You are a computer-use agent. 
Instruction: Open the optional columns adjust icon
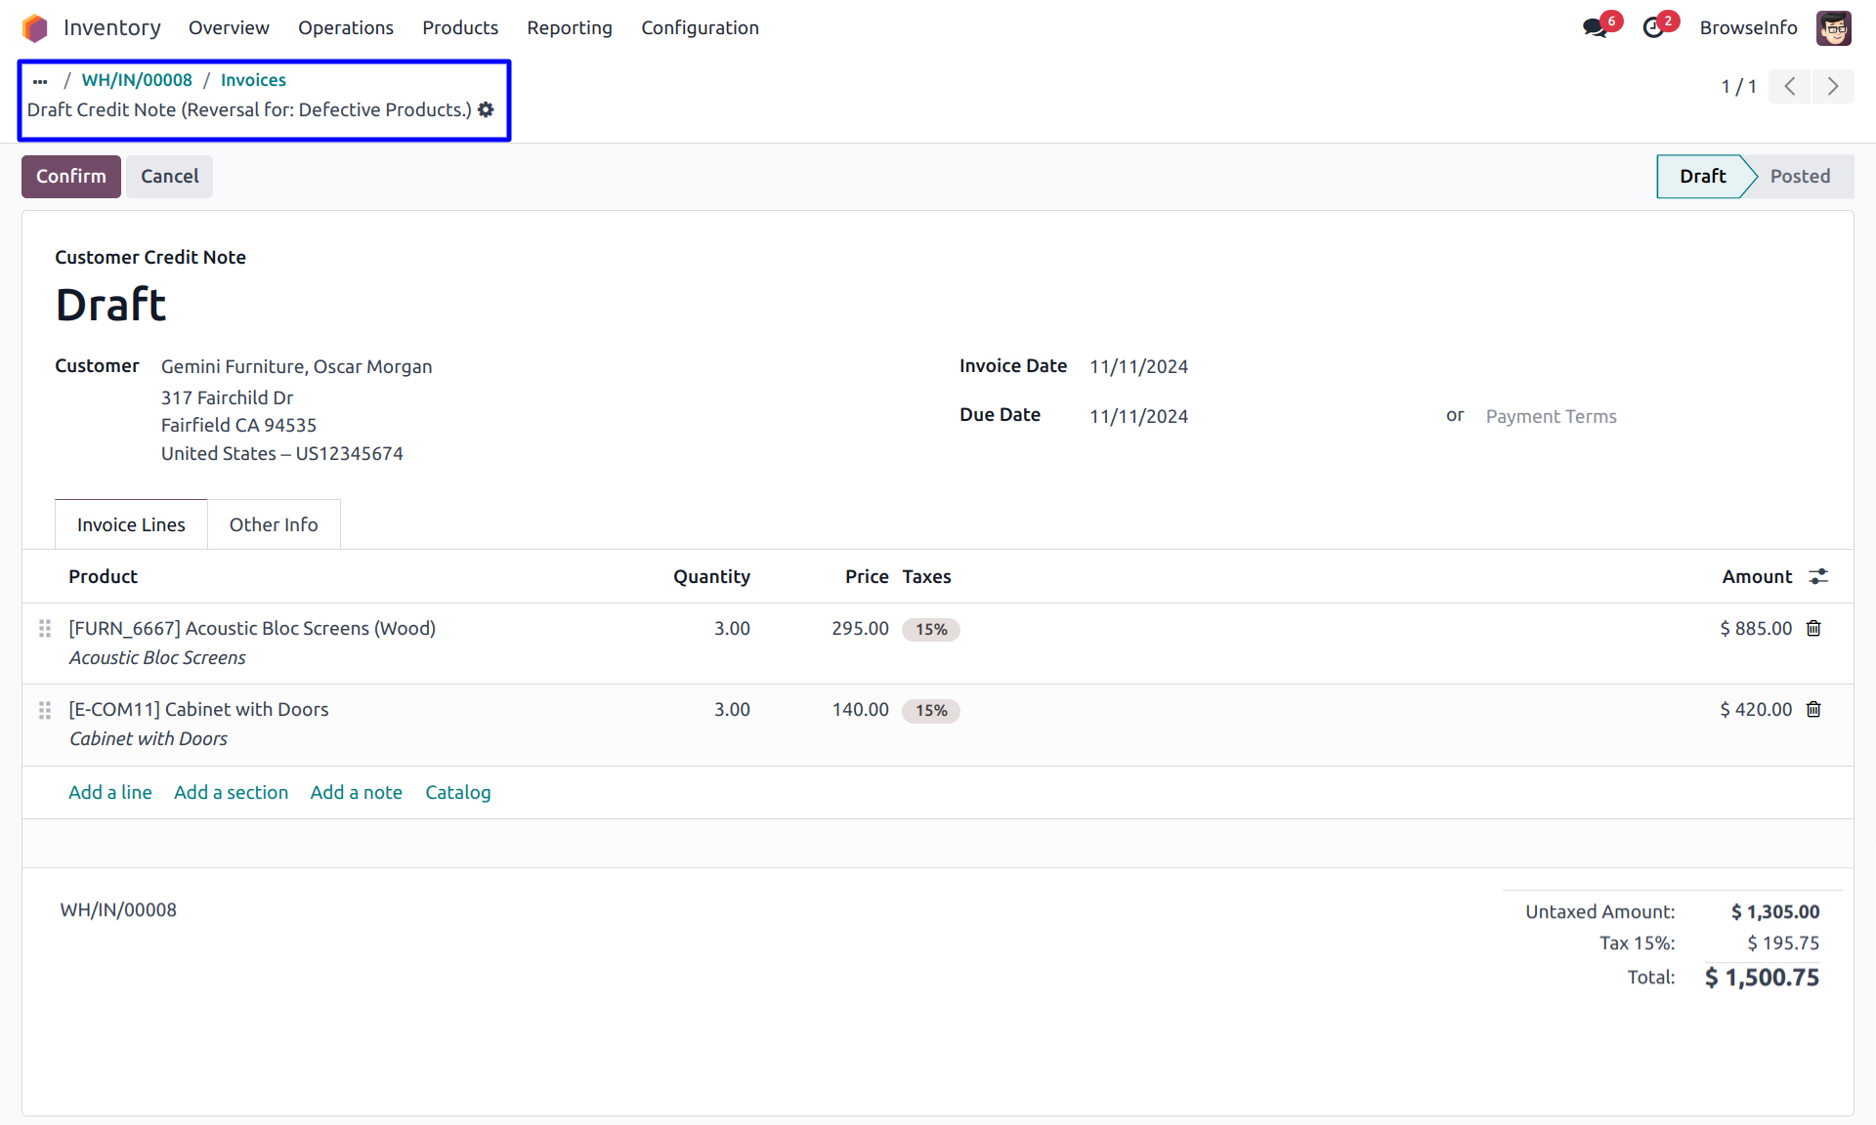point(1817,577)
